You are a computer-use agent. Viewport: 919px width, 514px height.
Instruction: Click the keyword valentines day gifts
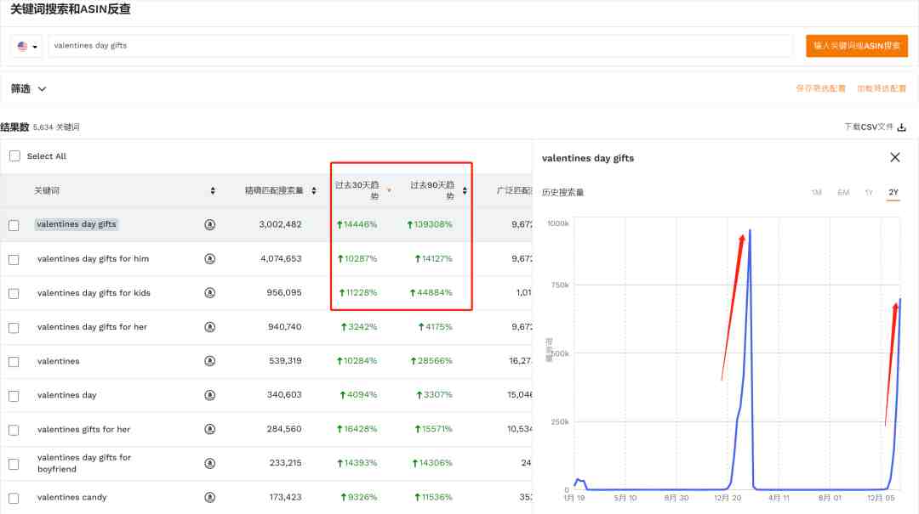(77, 224)
